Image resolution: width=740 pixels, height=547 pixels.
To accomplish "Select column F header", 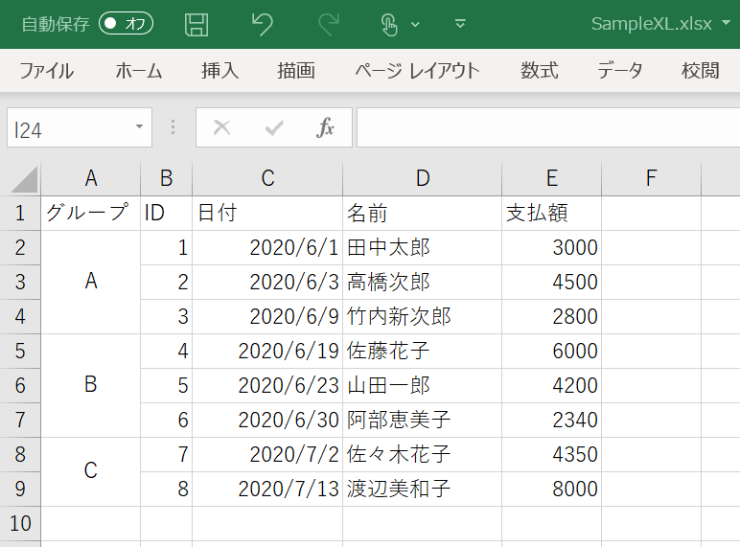I will 651,179.
